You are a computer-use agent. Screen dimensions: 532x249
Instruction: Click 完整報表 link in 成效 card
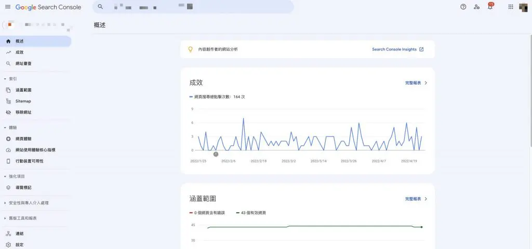[x=413, y=83]
